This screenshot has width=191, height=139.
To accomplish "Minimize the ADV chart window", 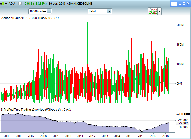I will (x=180, y=4).
